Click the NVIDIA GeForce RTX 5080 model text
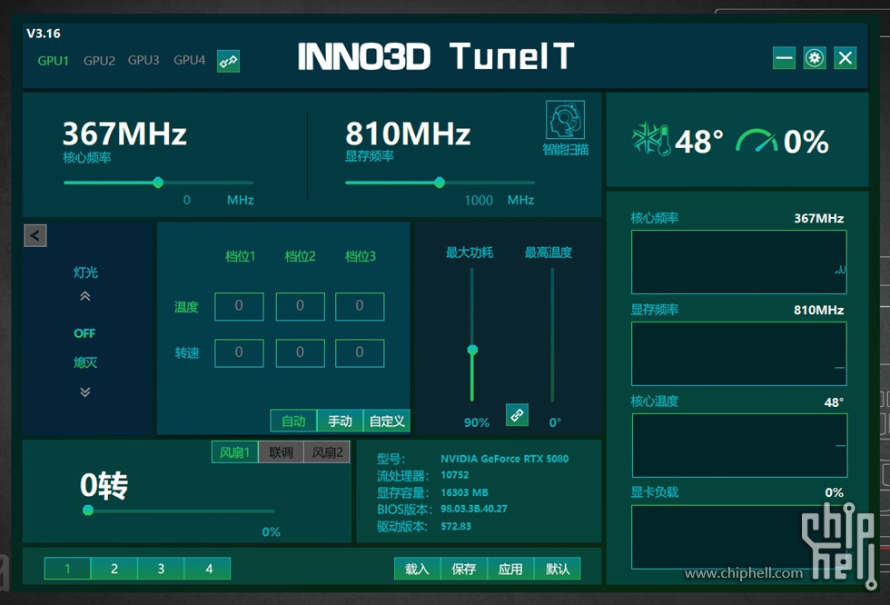The height and width of the screenshot is (605, 890). pos(505,459)
